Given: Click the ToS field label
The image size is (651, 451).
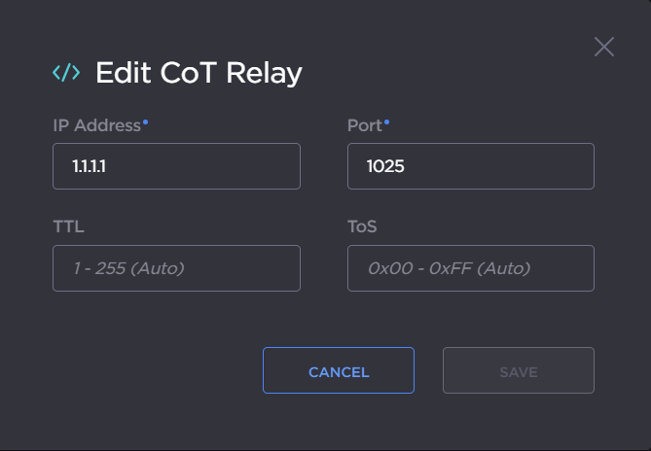Looking at the screenshot, I should point(362,227).
